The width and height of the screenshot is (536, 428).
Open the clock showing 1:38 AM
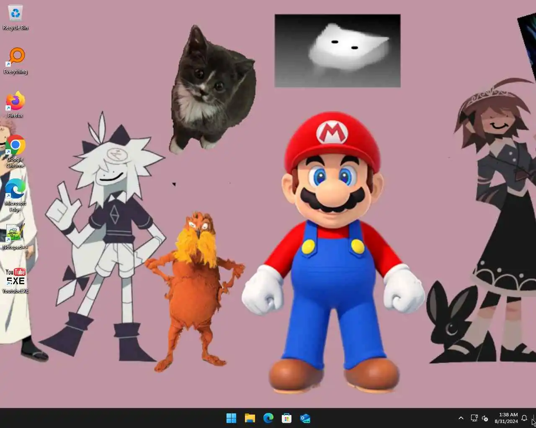(x=506, y=418)
